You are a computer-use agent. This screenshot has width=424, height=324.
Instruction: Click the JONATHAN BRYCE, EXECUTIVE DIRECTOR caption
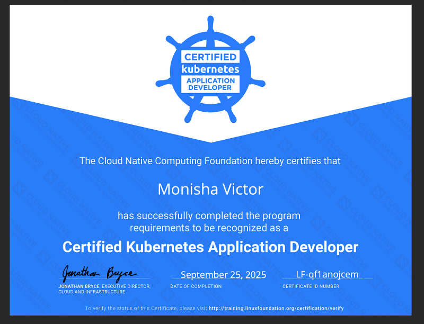(104, 286)
